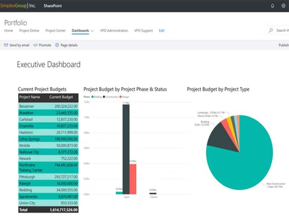The height and width of the screenshot is (217, 289).
Task: Click the Promote megaphone icon
Action: click(35, 45)
